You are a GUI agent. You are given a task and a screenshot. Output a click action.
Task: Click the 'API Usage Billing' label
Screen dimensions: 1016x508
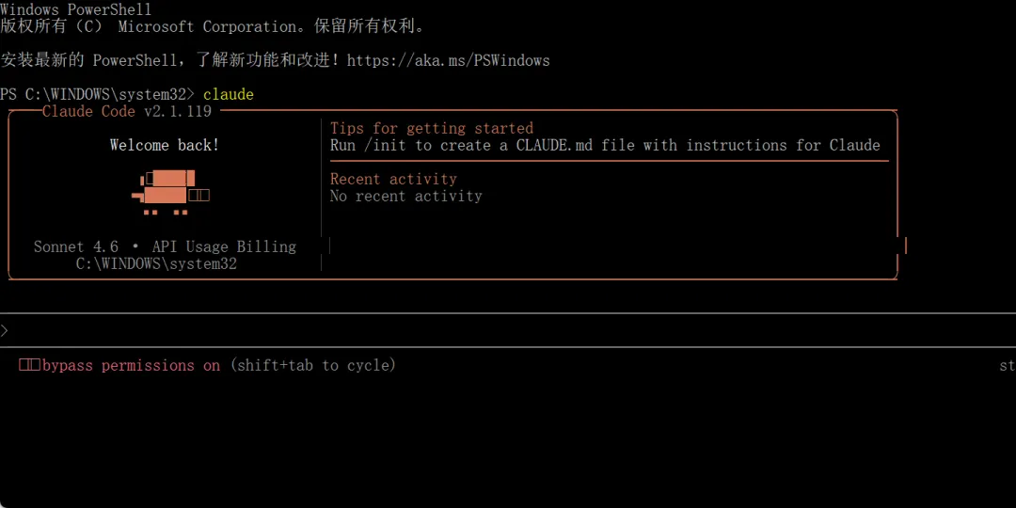224,247
